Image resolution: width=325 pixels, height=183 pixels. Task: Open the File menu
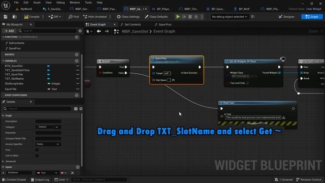coord(16,3)
